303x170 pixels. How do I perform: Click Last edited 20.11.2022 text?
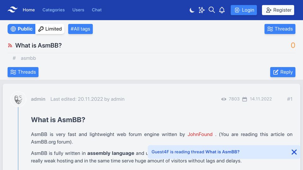point(87,99)
